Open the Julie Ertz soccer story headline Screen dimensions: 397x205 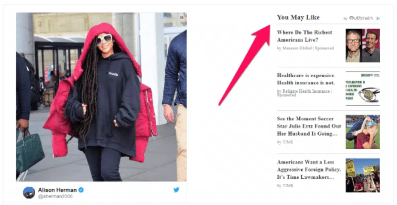tap(309, 126)
